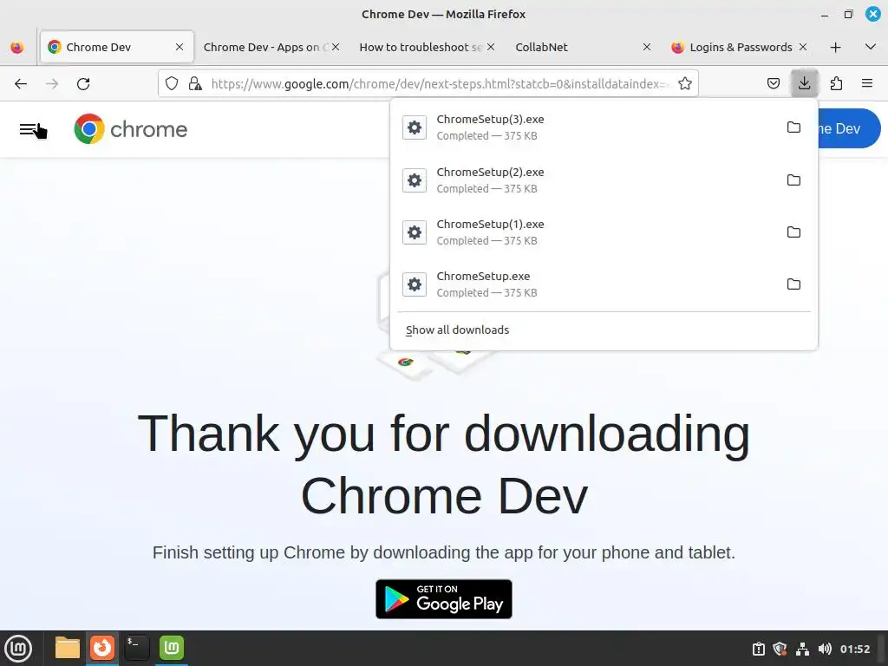
Task: Open the Files manager from taskbar
Action: coord(67,648)
